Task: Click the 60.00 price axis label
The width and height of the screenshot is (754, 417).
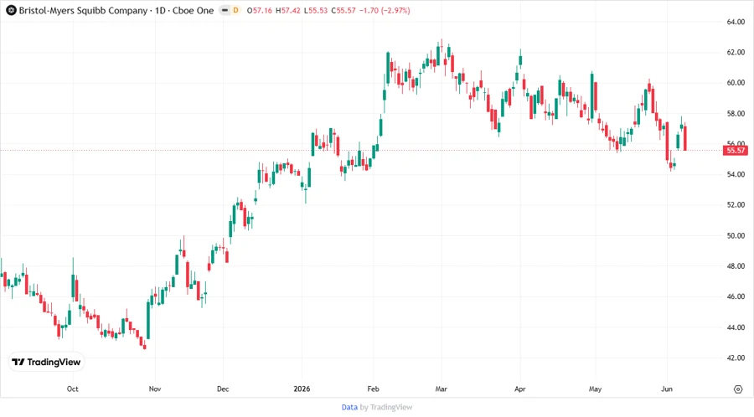Action: [736, 83]
